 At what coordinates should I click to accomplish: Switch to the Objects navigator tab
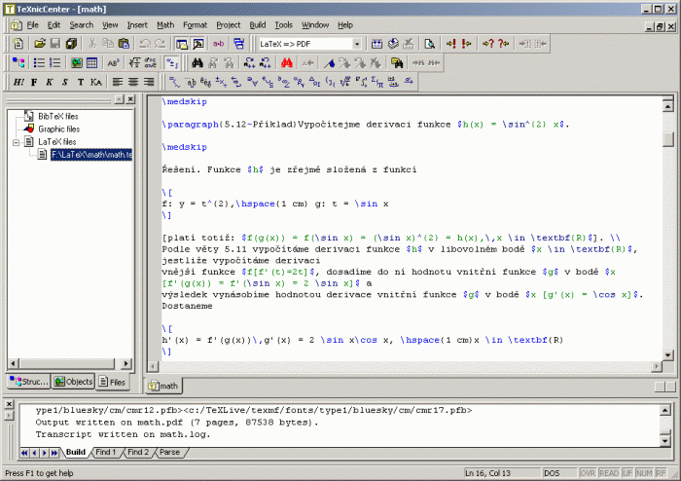pos(73,382)
